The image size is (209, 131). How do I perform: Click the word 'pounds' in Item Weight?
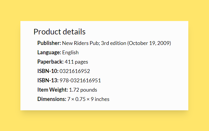[89, 90]
